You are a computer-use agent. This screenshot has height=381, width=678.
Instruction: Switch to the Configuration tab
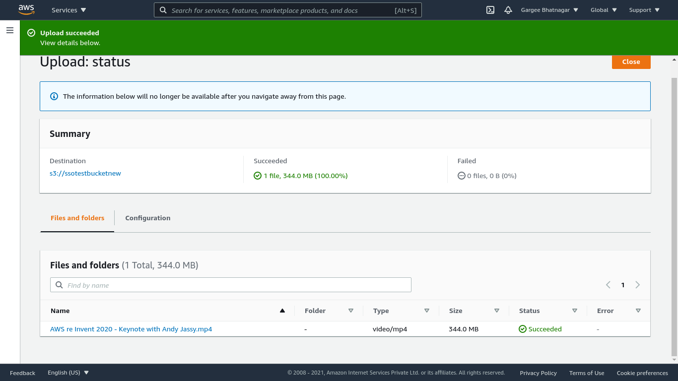(x=148, y=218)
